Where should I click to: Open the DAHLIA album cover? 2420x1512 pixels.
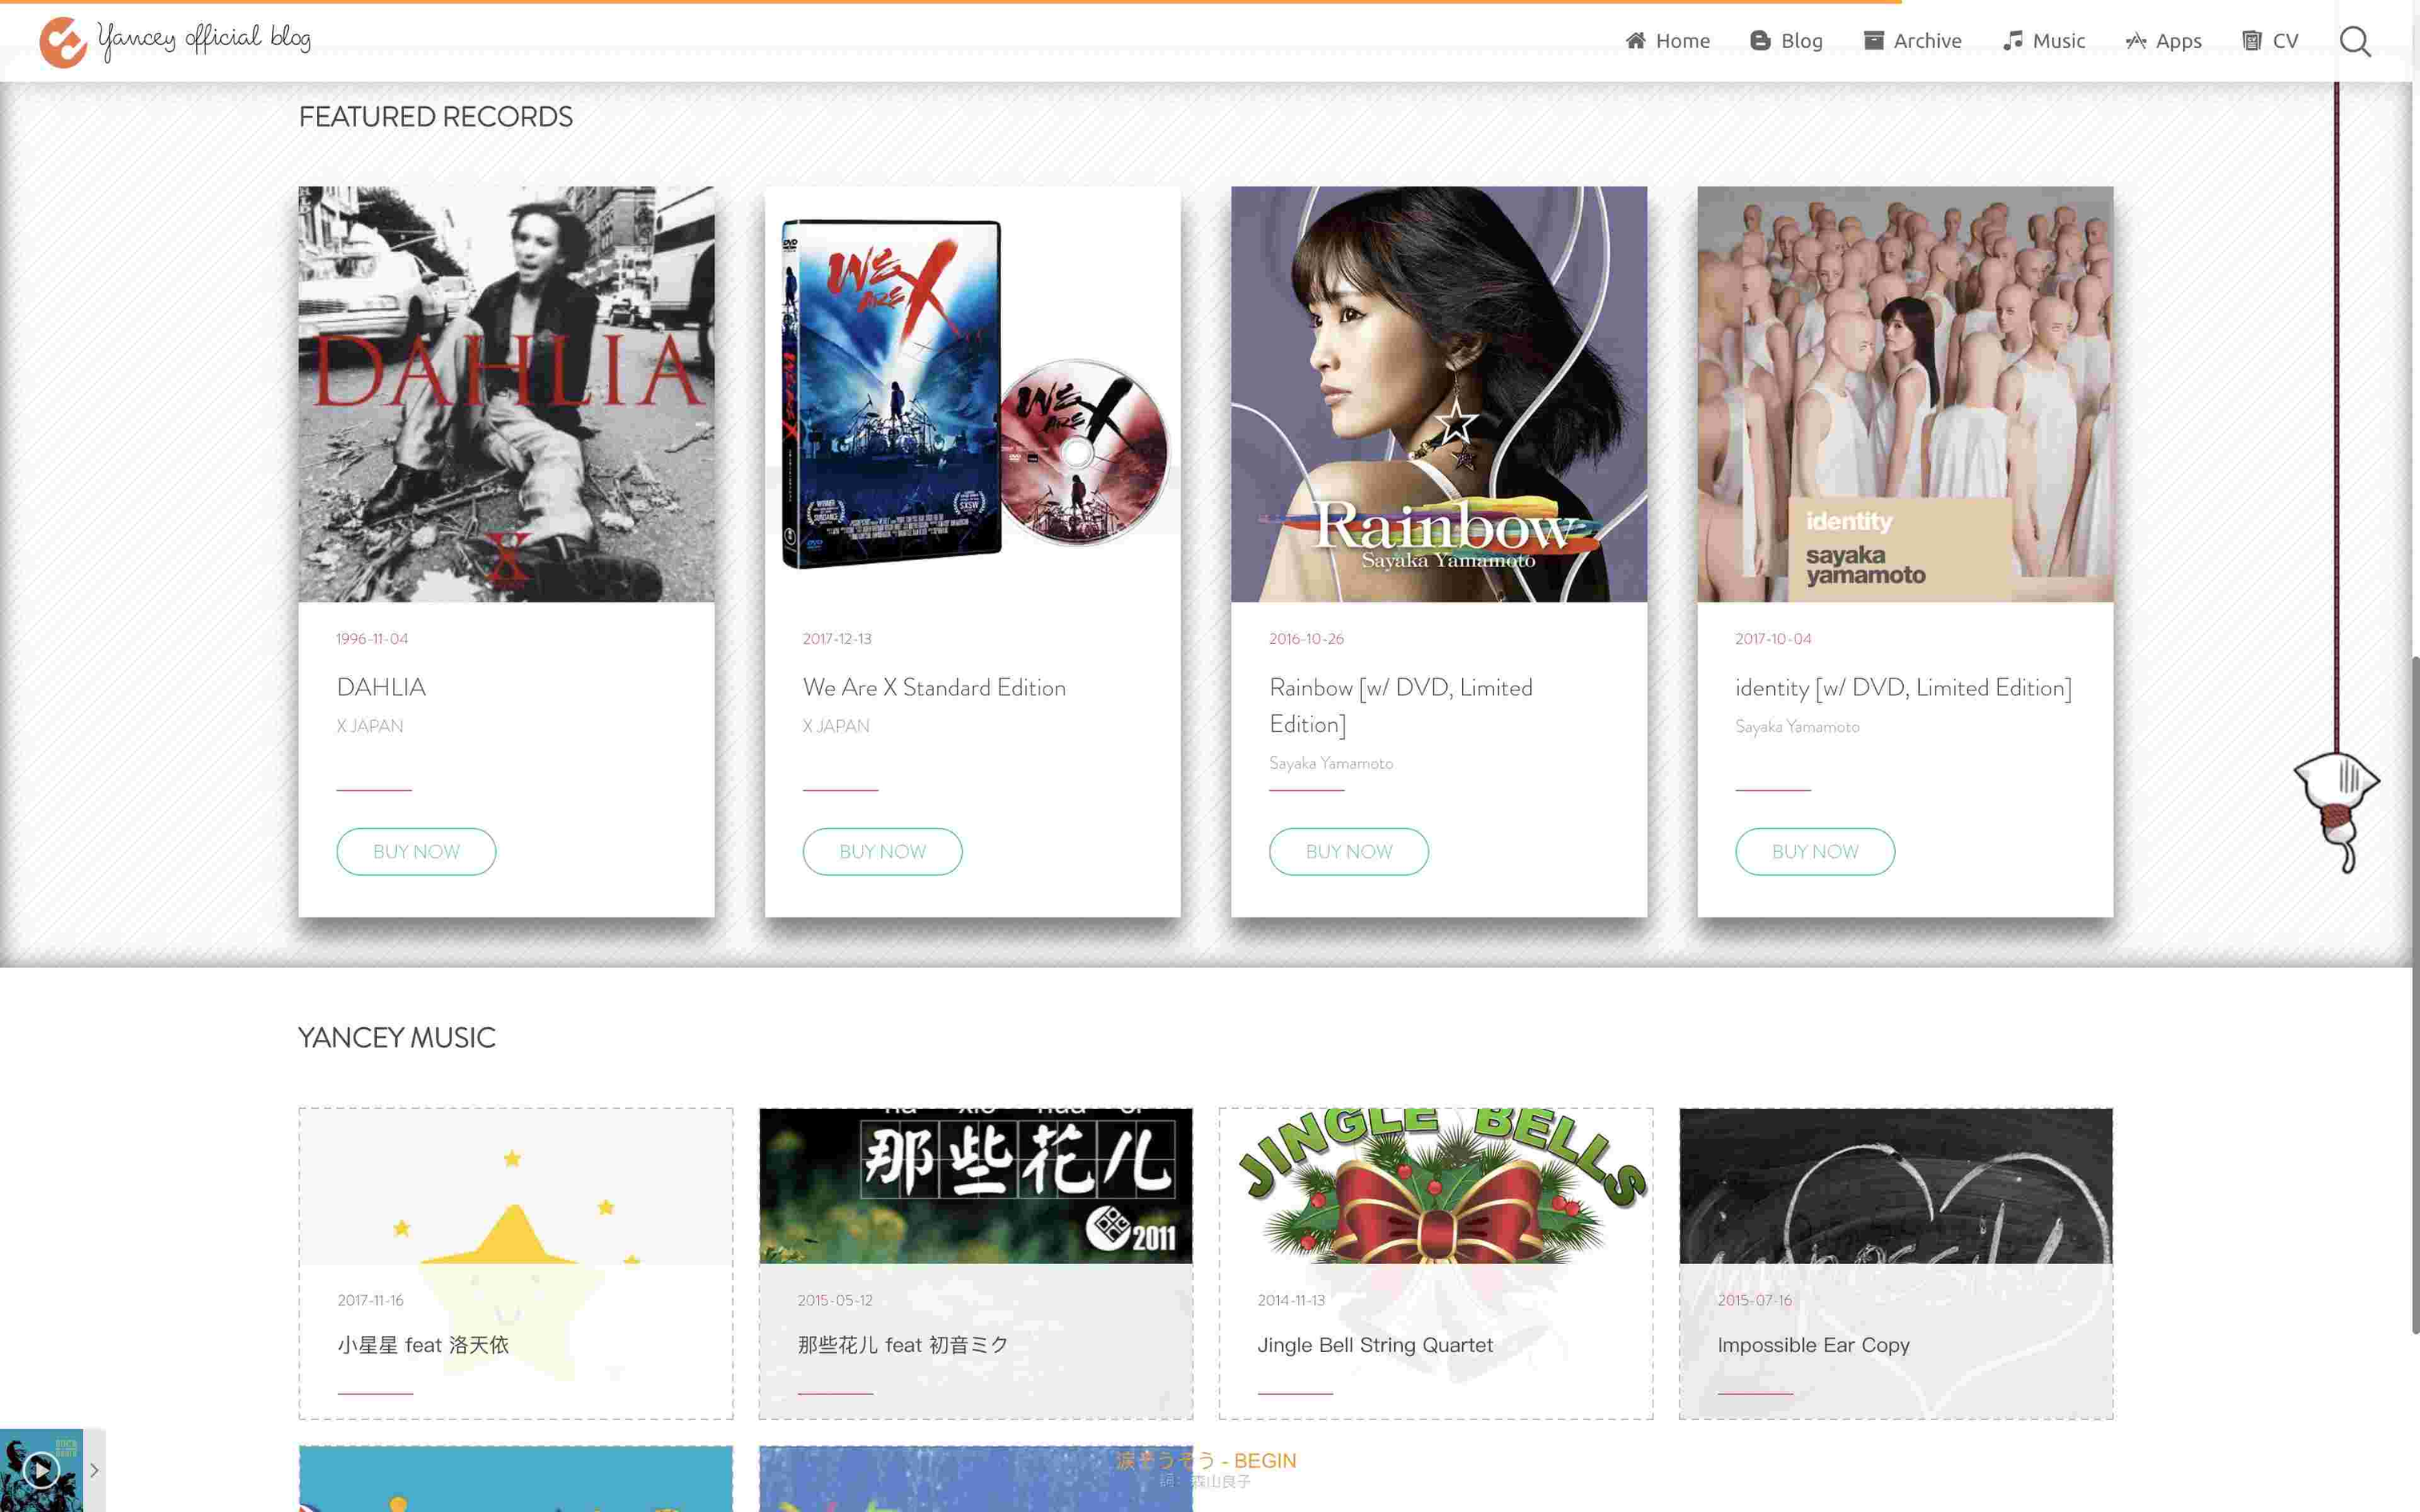click(x=506, y=394)
